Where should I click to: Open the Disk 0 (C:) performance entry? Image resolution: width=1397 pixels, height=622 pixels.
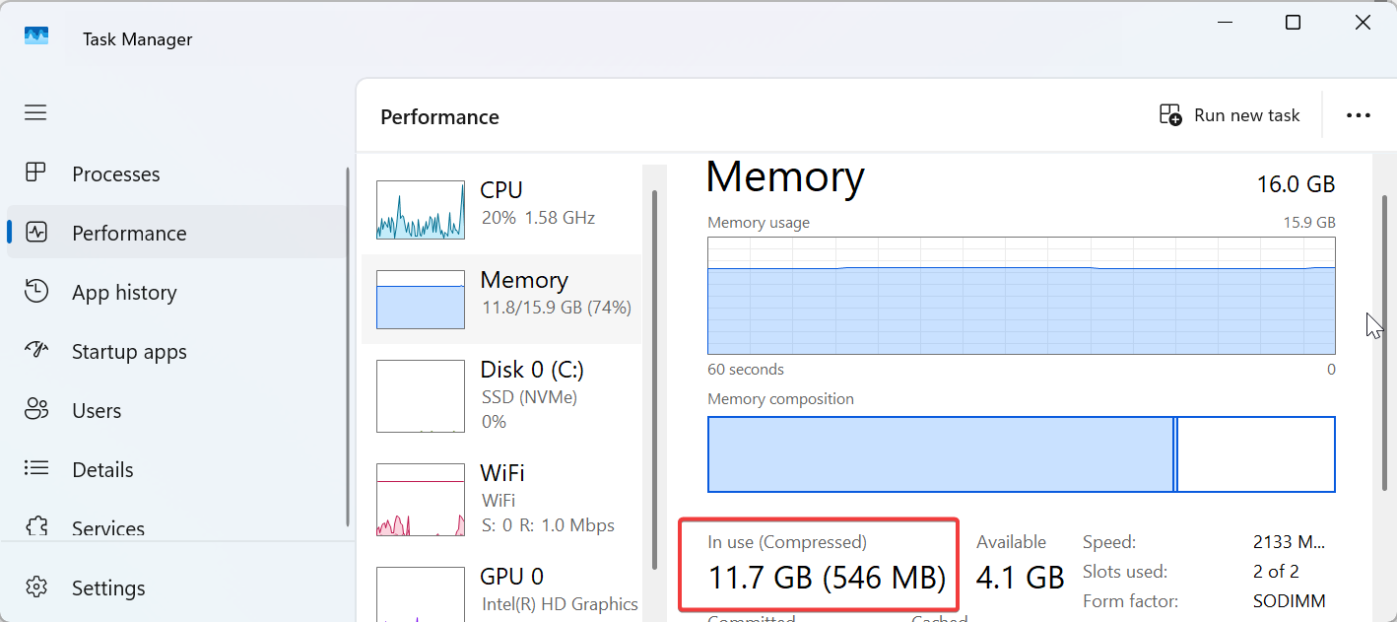pos(502,394)
